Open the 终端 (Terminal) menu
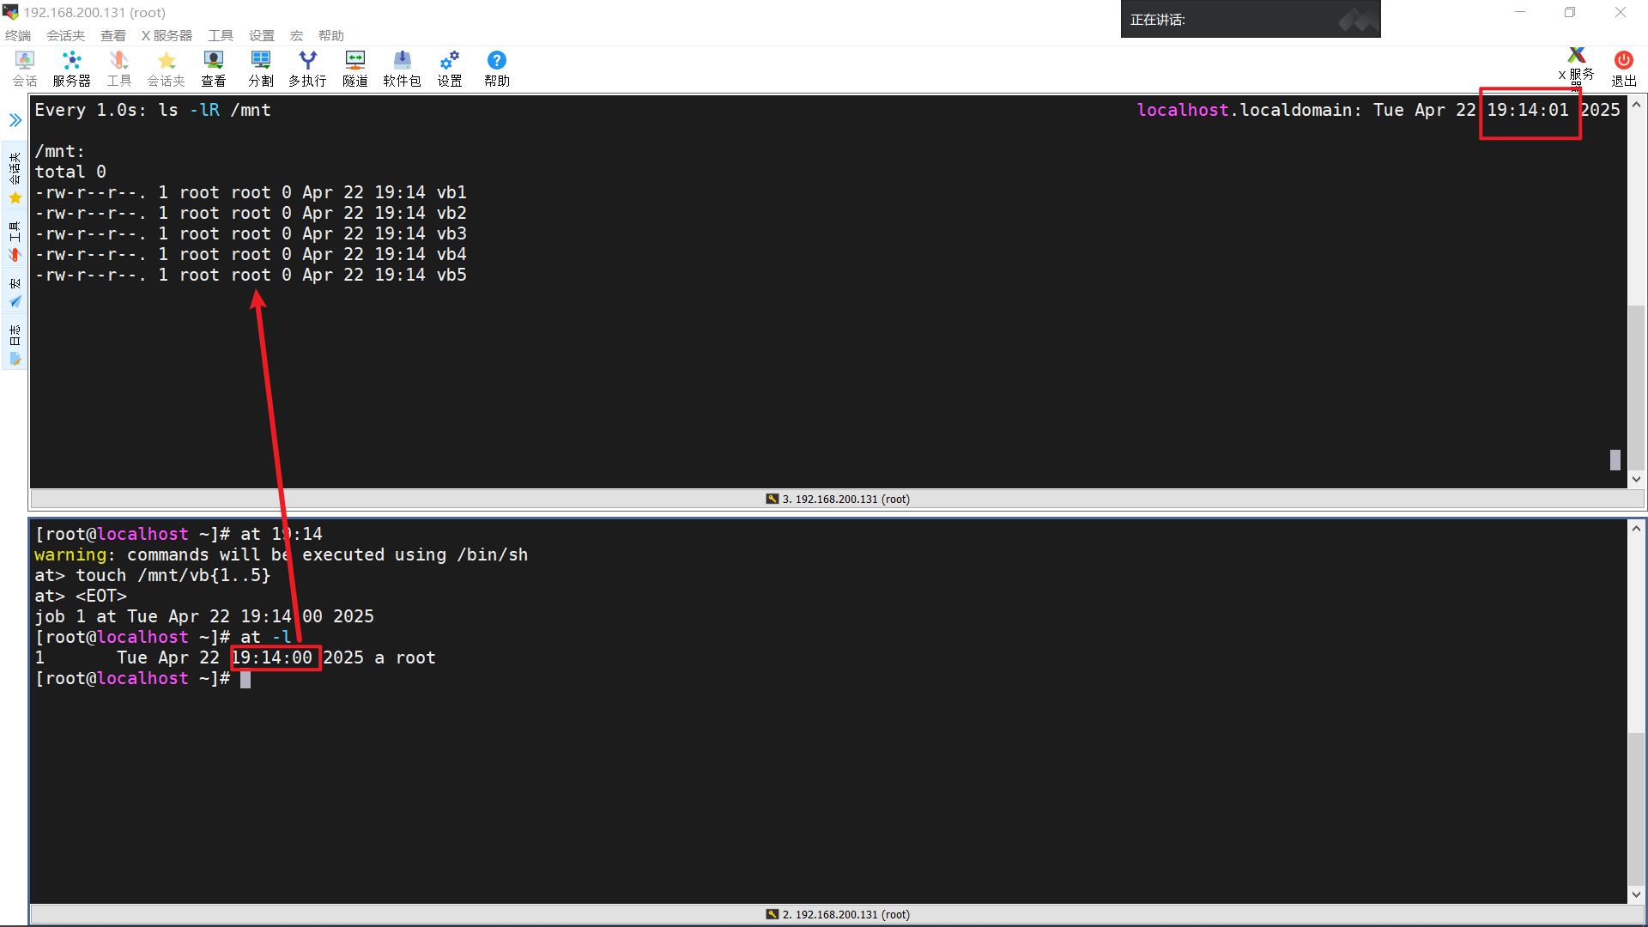This screenshot has width=1648, height=927. pos(18,35)
